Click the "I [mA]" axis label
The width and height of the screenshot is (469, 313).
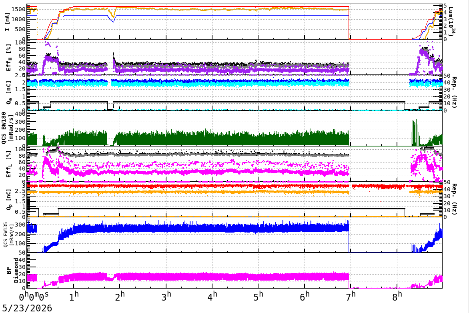[7, 22]
